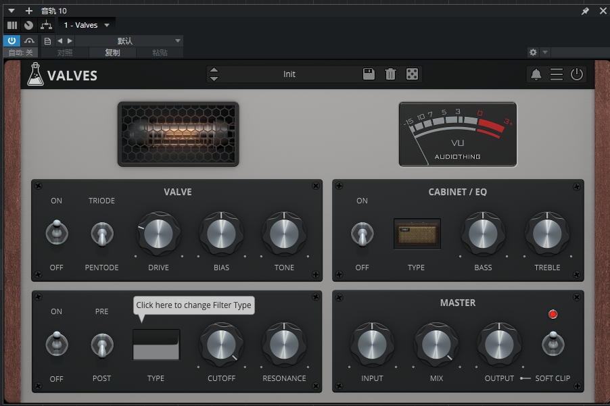Toggle host plugin power button
Screen dimensions: 610x406
pyautogui.click(x=11, y=41)
